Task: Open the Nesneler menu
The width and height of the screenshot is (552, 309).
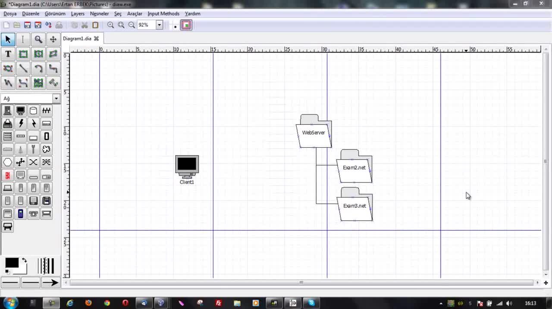Action: coord(99,14)
